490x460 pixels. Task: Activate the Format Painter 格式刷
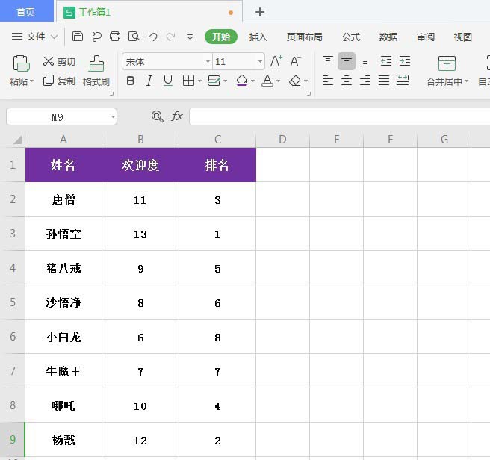(96, 71)
